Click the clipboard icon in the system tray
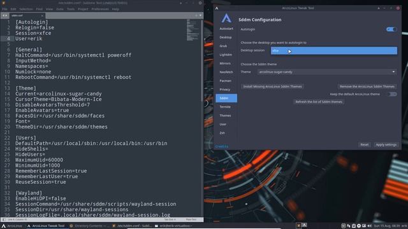The height and width of the screenshot is (229, 408). [x=354, y=226]
